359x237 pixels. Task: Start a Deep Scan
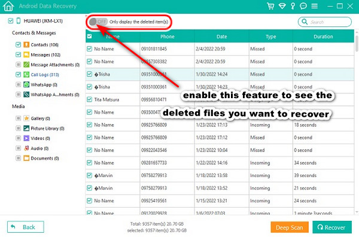[290, 227]
